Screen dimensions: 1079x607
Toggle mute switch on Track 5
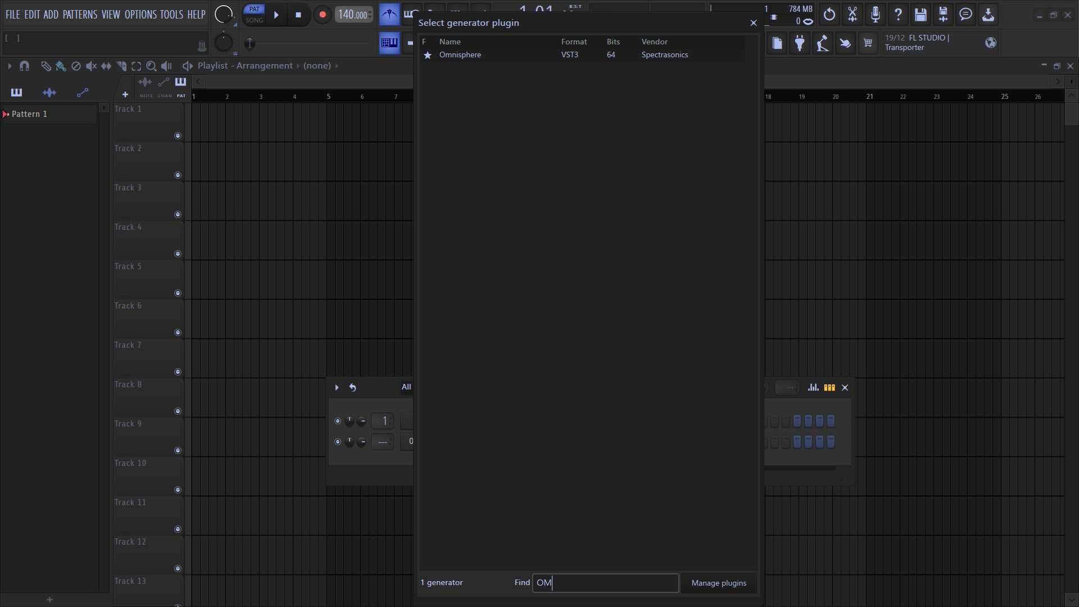point(178,293)
